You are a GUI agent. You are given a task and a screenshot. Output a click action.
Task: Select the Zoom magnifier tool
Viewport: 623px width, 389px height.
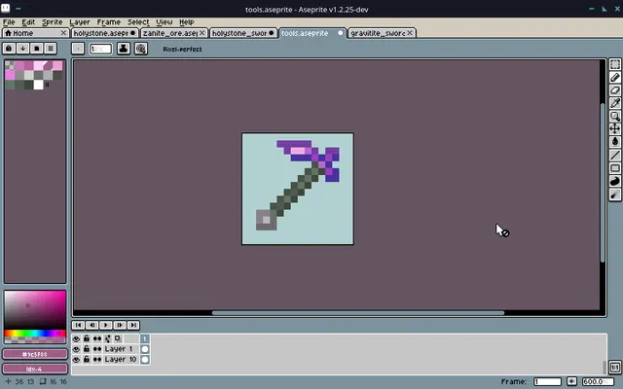615,117
